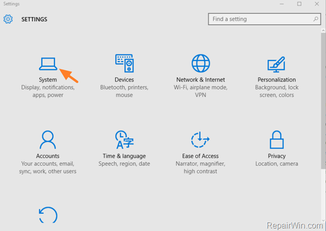Image resolution: width=326 pixels, height=231 pixels.
Task: Click 'Background, lock screen, colors' description
Action: click(x=277, y=91)
